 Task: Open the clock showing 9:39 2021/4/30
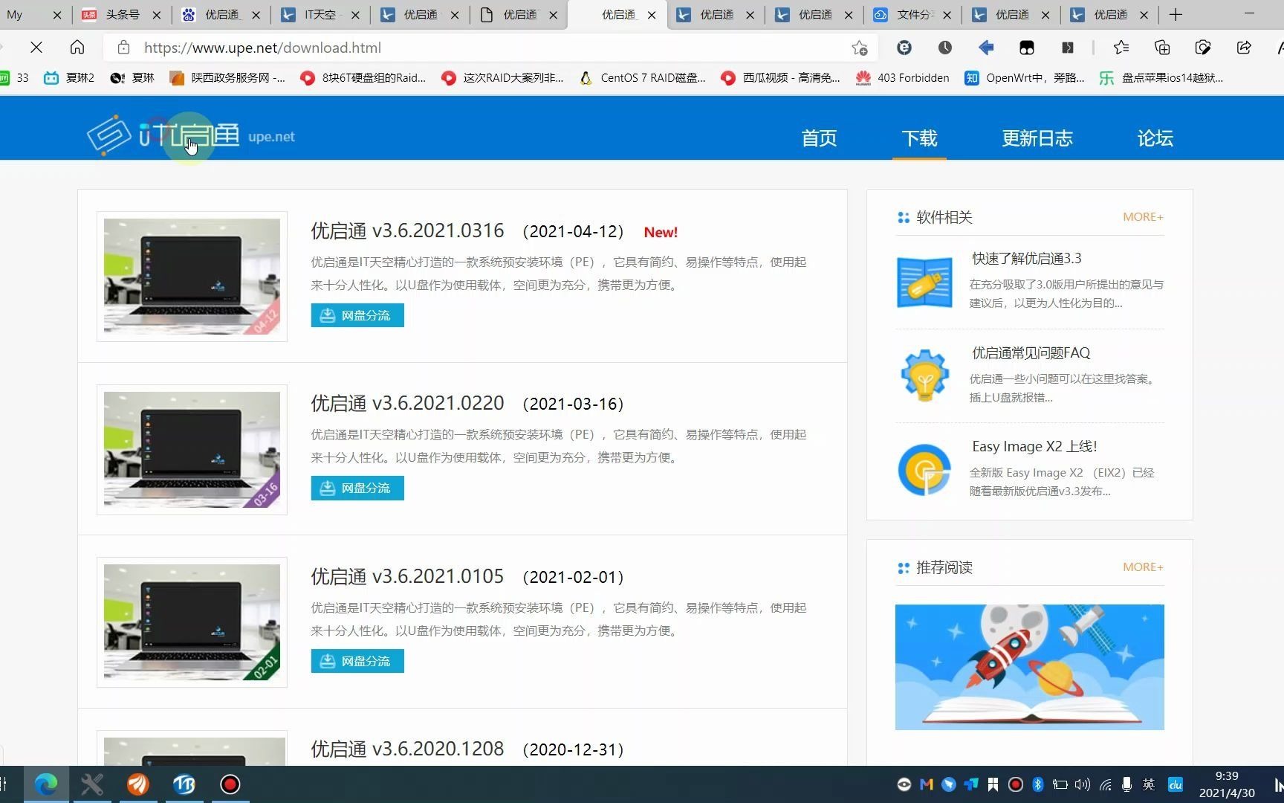(1227, 784)
